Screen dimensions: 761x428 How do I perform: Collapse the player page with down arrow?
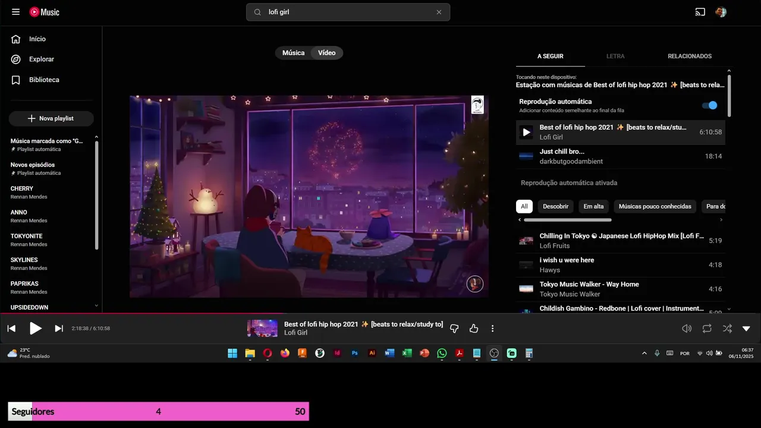point(747,328)
